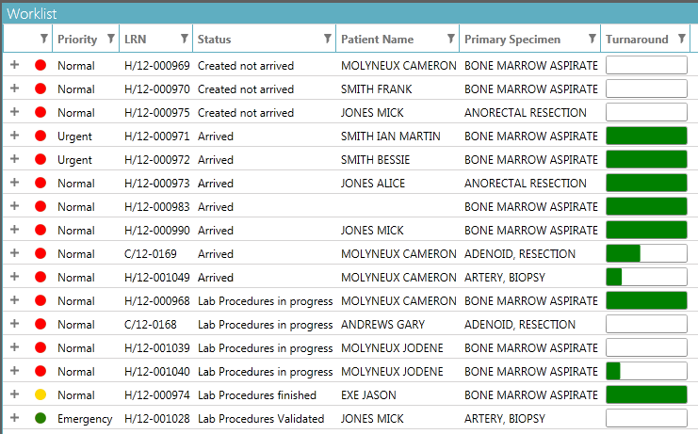
Task: Expand row H/12-001028 with plus sign
Action: pos(14,418)
